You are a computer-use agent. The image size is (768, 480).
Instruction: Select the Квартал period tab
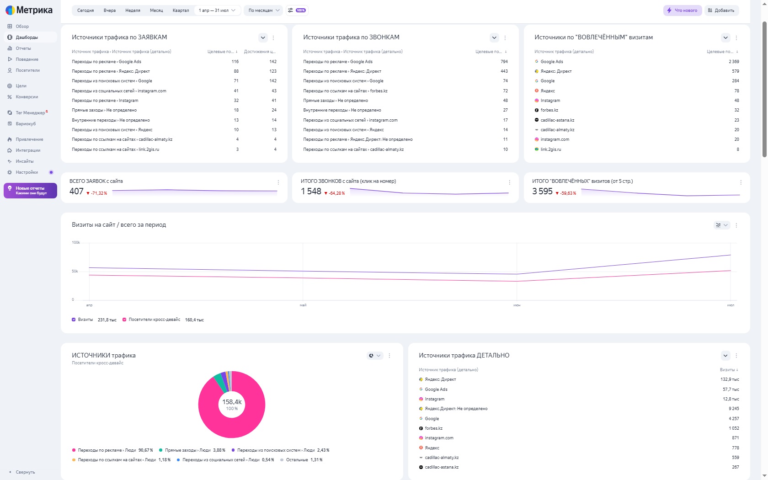[x=181, y=10]
